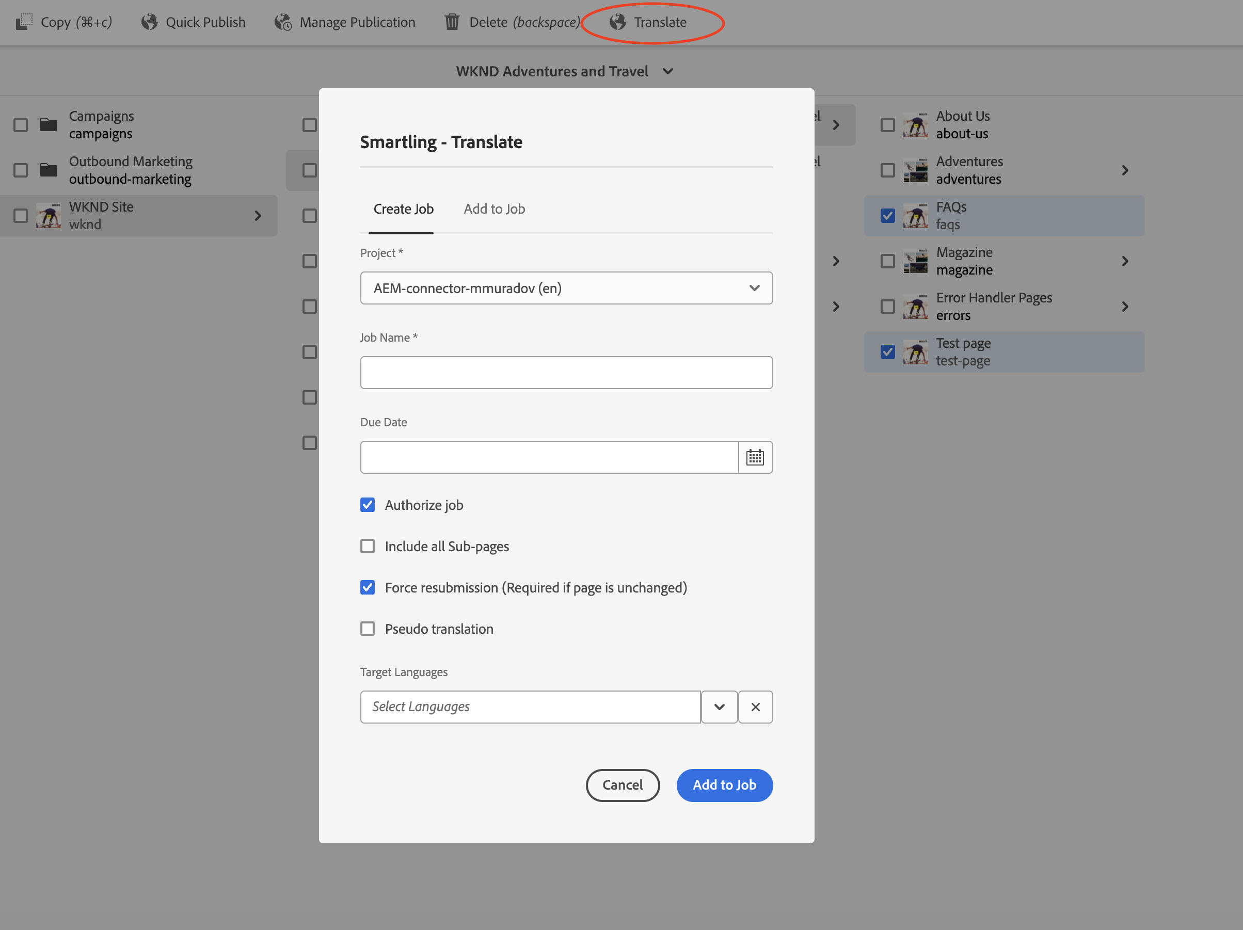Select the Create Job tab
This screenshot has width=1243, height=930.
pos(403,209)
